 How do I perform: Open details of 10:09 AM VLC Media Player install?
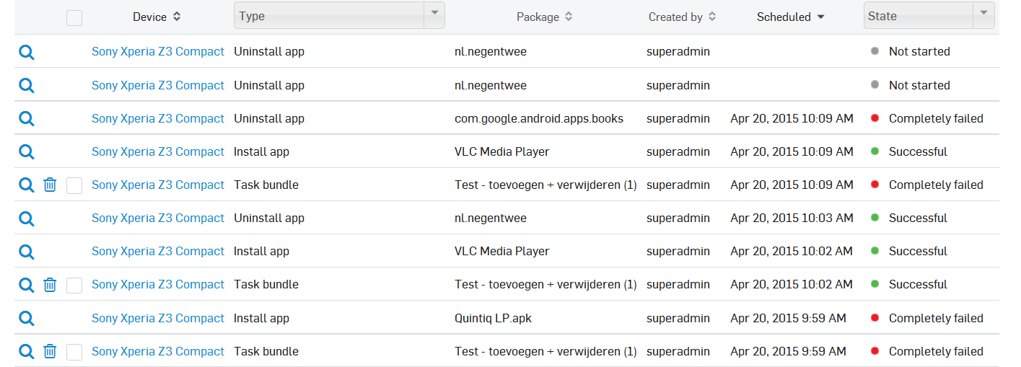[27, 151]
